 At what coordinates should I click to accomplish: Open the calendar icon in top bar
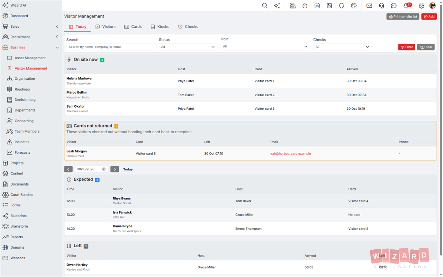pyautogui.click(x=317, y=6)
